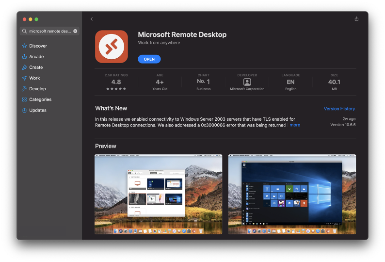Image resolution: width=385 pixels, height=262 pixels.
Task: Click into the search input field
Action: click(x=49, y=31)
